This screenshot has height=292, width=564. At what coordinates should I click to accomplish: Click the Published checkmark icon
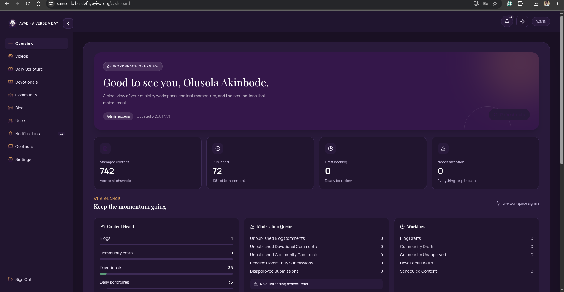[218, 149]
